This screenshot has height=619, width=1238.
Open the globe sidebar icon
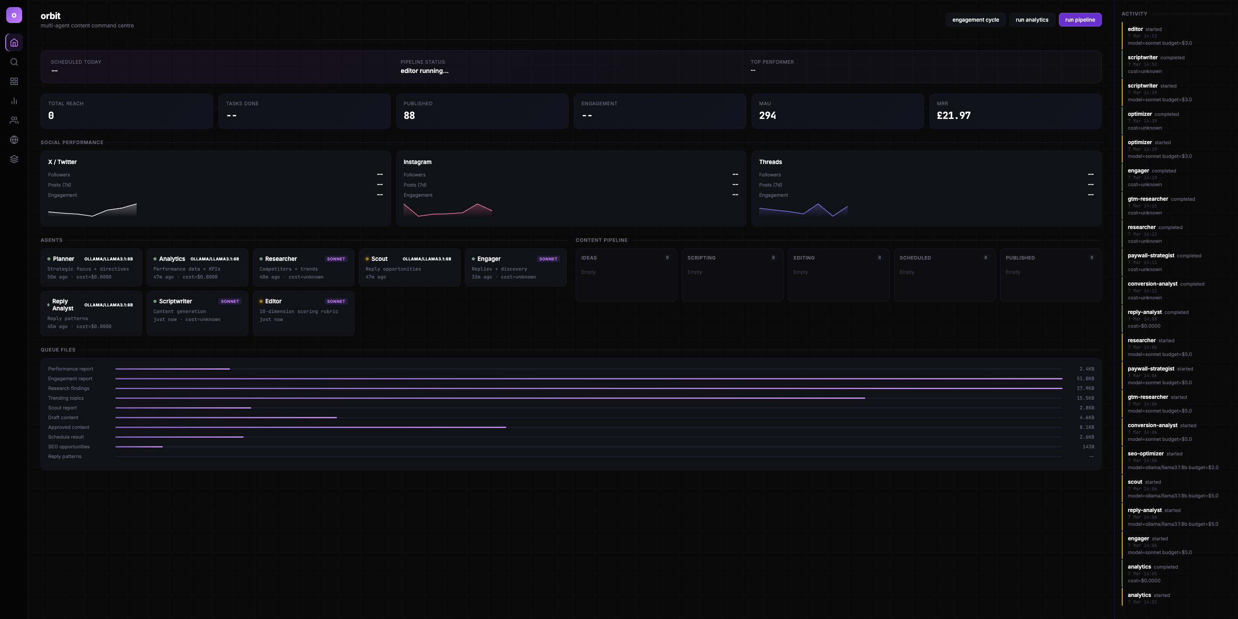pos(14,140)
